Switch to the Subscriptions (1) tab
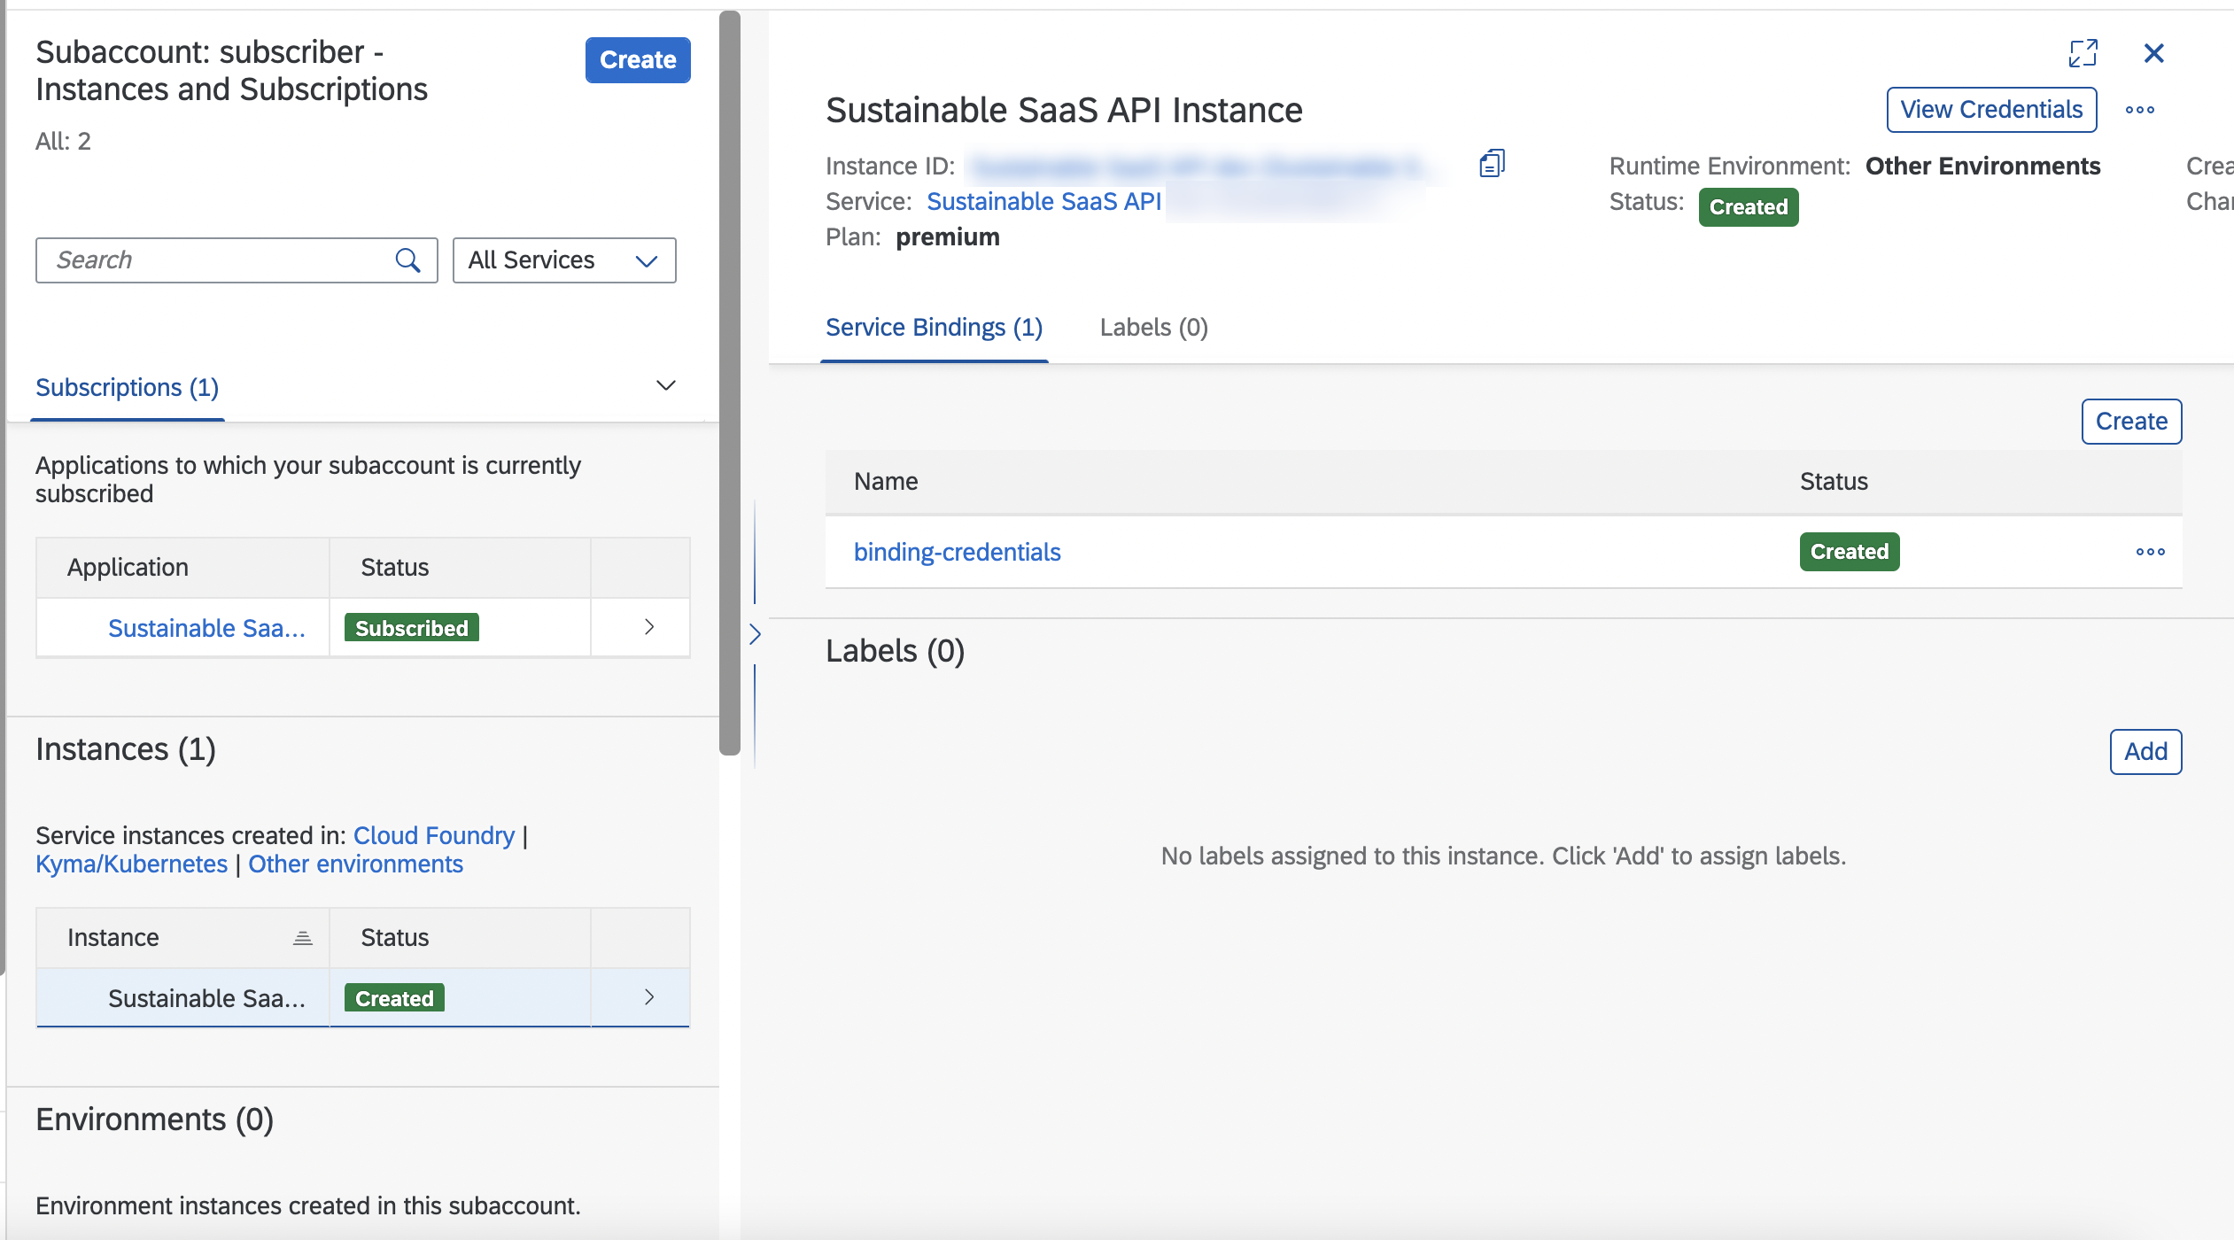This screenshot has width=2234, height=1240. point(127,388)
